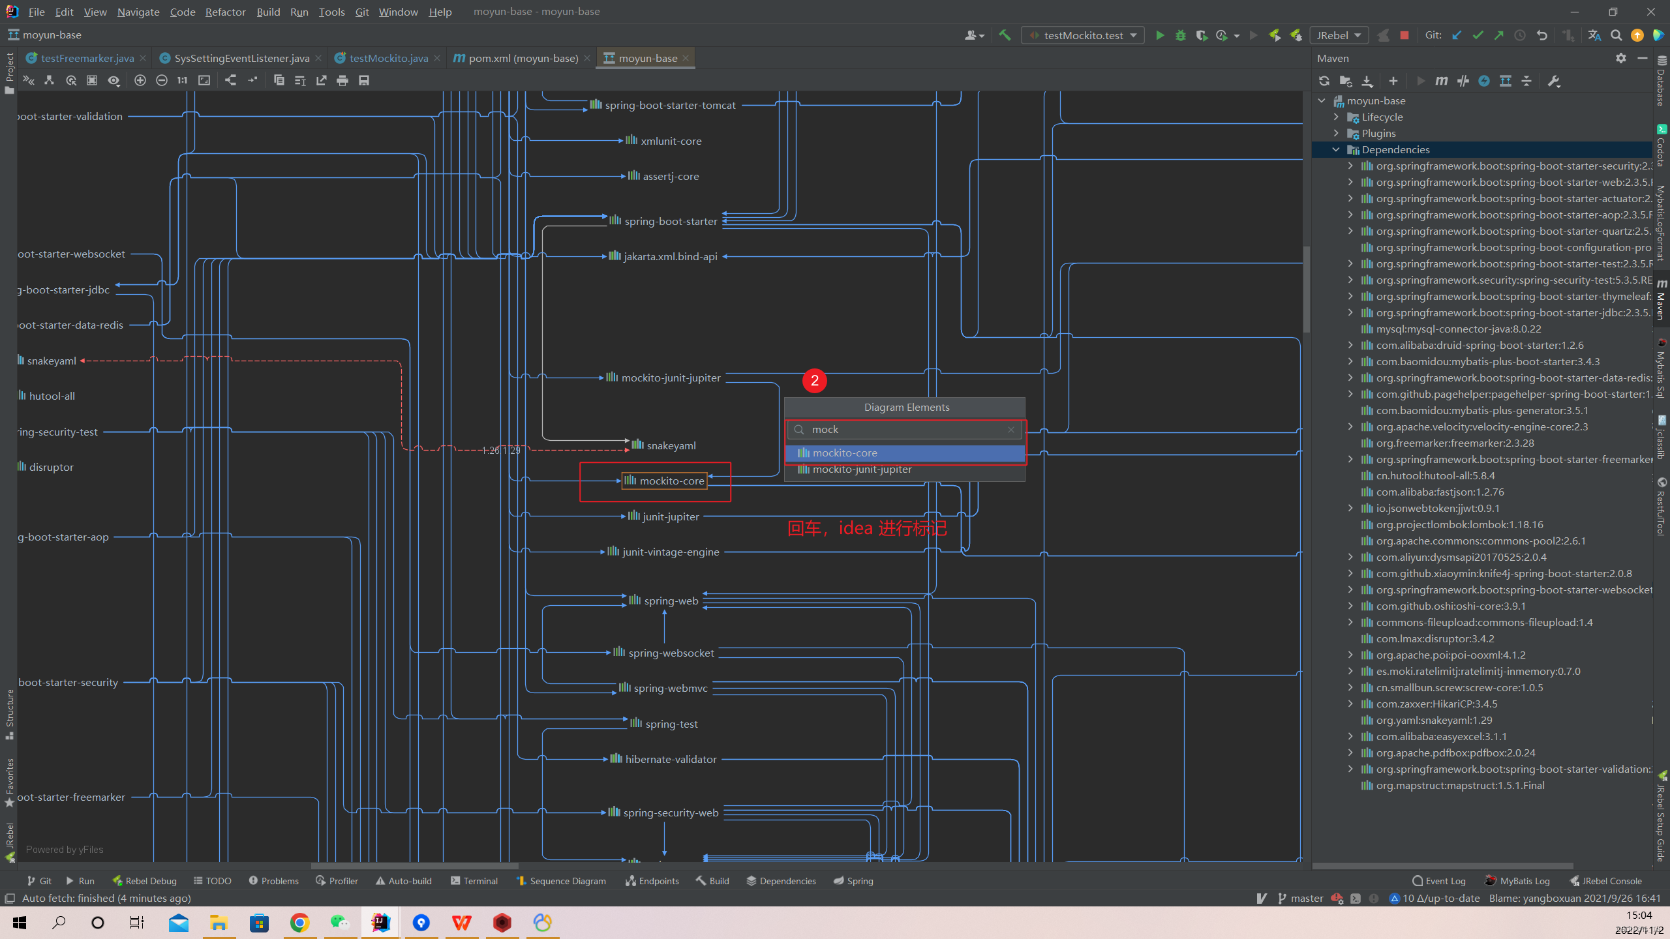The width and height of the screenshot is (1670, 939).
Task: Open the Sequence Diagram tool window
Action: tap(561, 881)
